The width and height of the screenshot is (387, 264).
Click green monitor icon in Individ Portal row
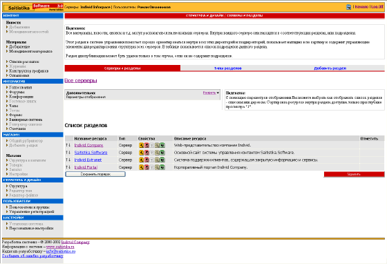pyautogui.click(x=162, y=167)
